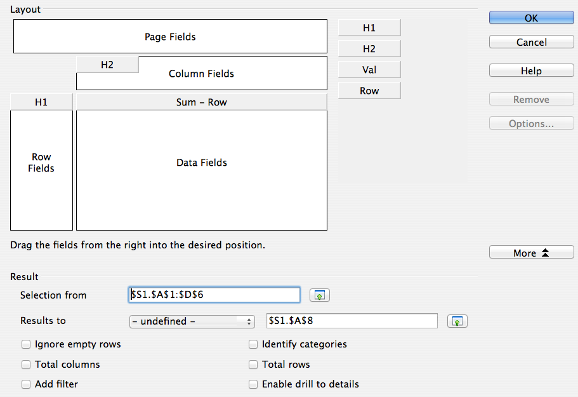The height and width of the screenshot is (397, 578).
Task: Open the Results to dropdown showing undefined
Action: click(192, 321)
